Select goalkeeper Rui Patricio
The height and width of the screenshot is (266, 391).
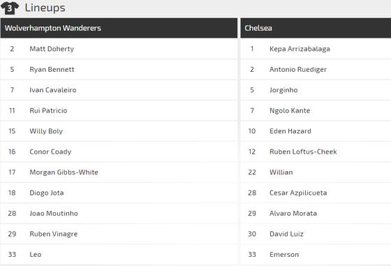coord(48,110)
